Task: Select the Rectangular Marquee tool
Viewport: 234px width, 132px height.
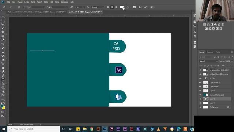Action: click(x=3, y=20)
